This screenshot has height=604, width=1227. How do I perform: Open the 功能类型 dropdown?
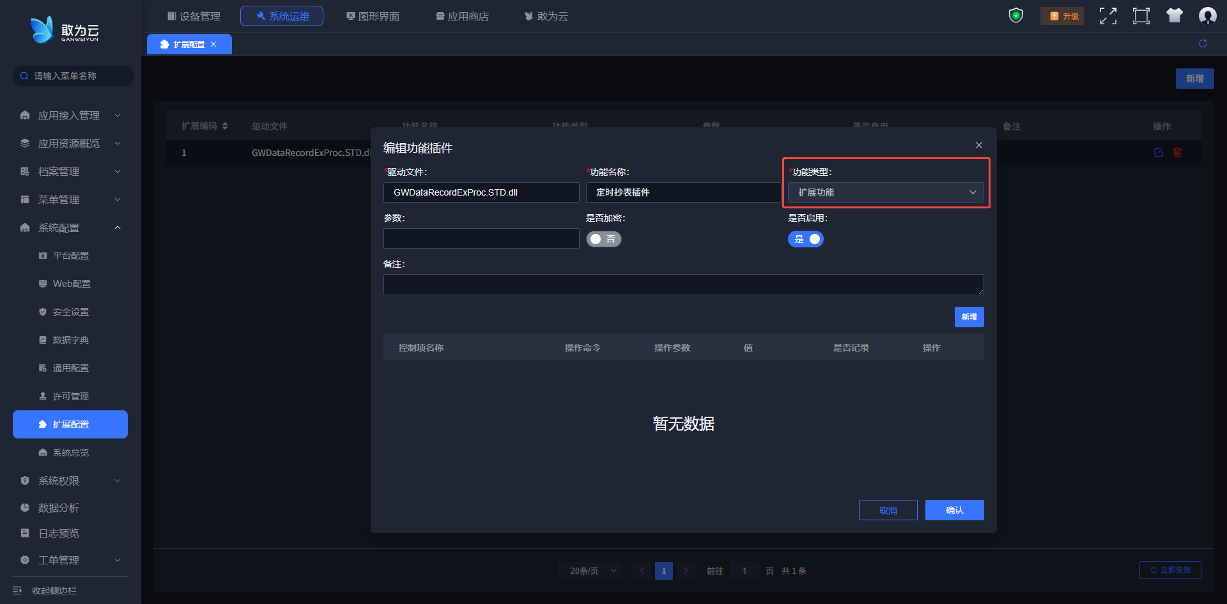[x=885, y=192]
